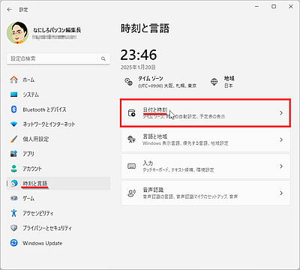Open プライバシーとセキュリティ settings
The width and height of the screenshot is (300, 270).
58,228
